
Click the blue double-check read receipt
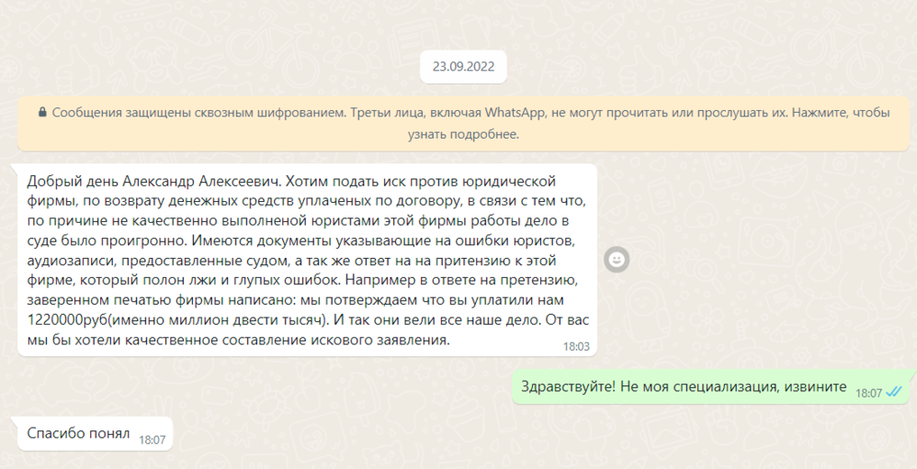pyautogui.click(x=894, y=393)
